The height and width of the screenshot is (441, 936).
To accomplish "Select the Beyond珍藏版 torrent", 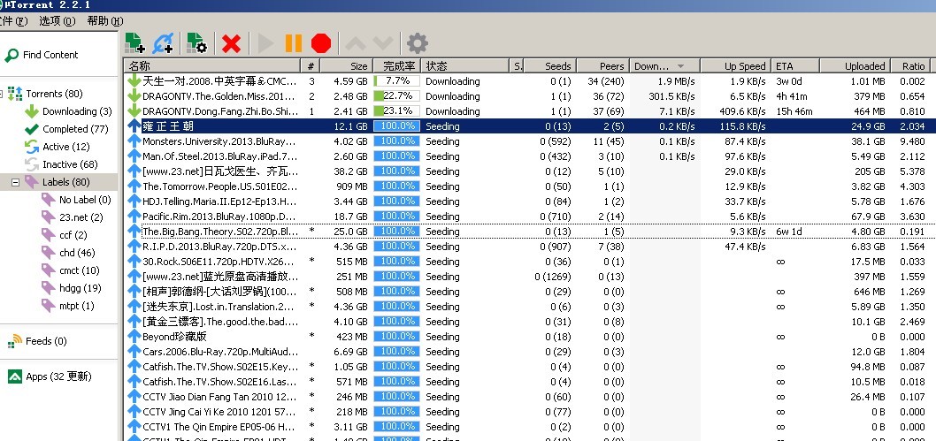I will pos(530,337).
